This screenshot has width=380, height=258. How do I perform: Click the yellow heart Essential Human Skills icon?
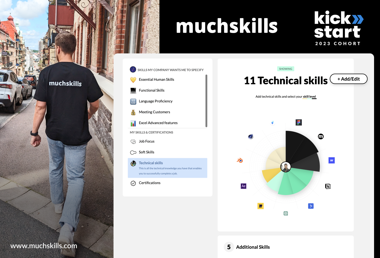[x=133, y=80]
